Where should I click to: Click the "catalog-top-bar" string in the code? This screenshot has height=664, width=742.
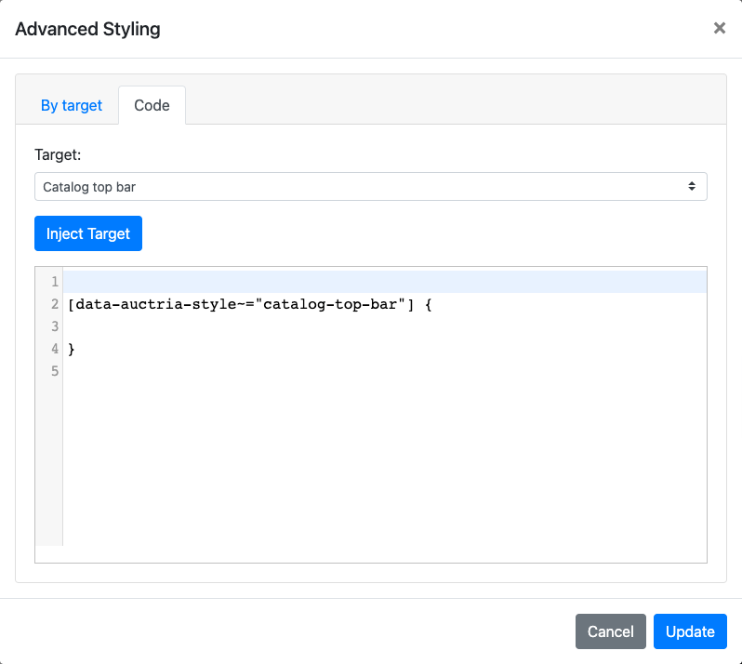[x=331, y=304]
